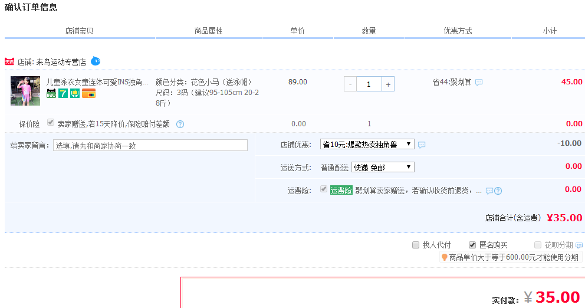Click the 数量 column header

pos(369,31)
